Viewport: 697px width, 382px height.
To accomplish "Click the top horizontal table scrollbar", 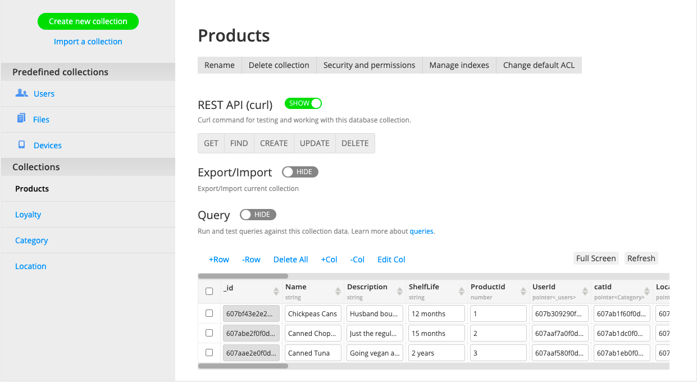I will 243,276.
